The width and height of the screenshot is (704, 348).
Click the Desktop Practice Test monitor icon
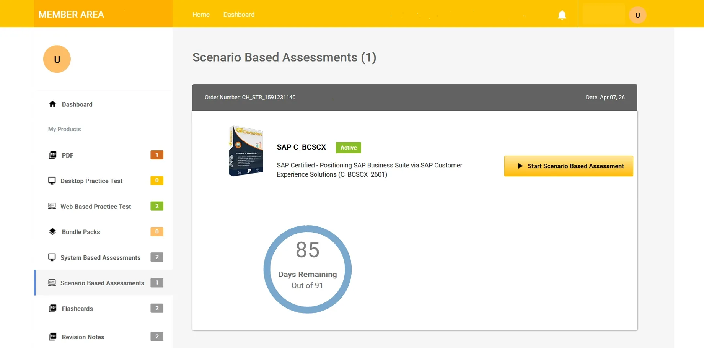[x=52, y=180]
